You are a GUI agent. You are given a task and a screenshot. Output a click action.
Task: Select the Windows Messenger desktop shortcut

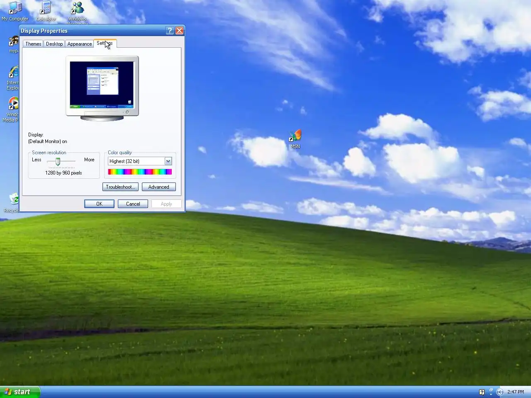point(77,12)
